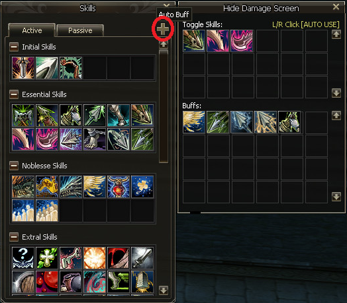
Task: Collapse the Essential Skills section
Action: 14,94
